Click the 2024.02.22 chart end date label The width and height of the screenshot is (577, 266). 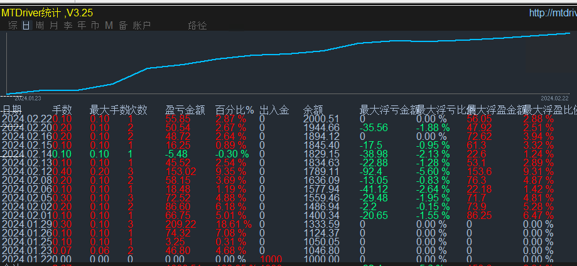(554, 98)
